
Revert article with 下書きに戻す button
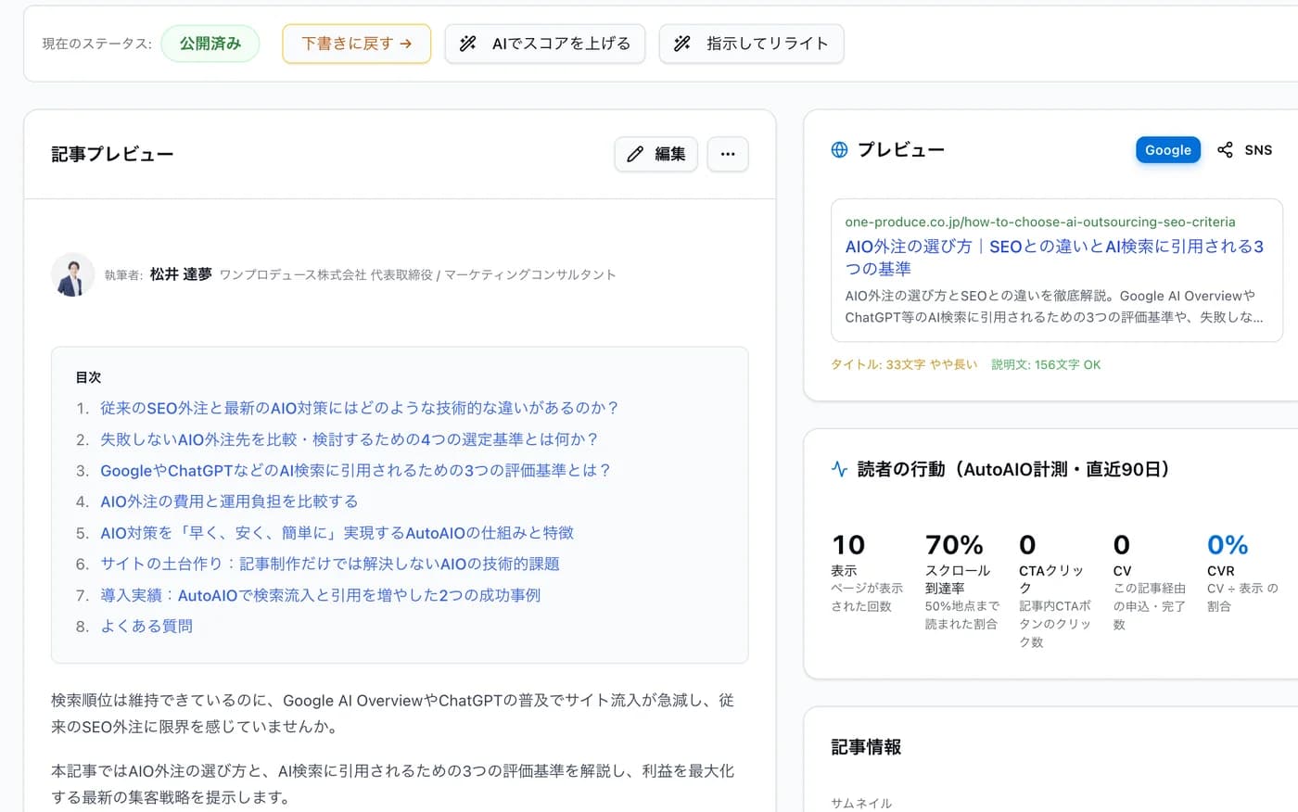(356, 44)
